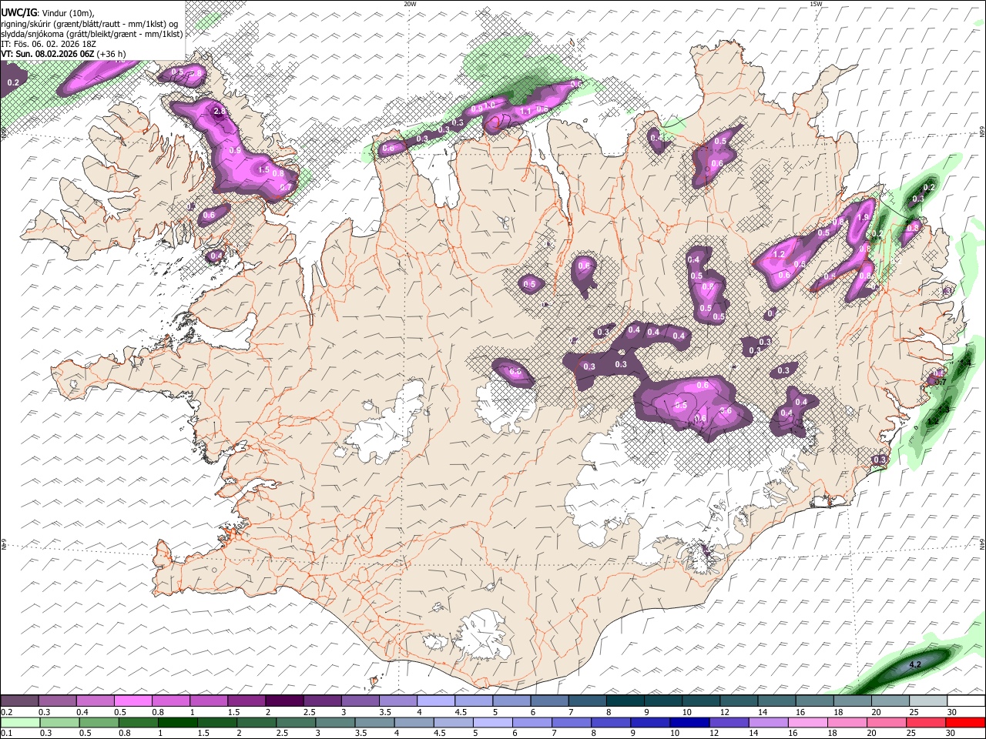Click the 6 swatch in bottom legend row

click(534, 722)
